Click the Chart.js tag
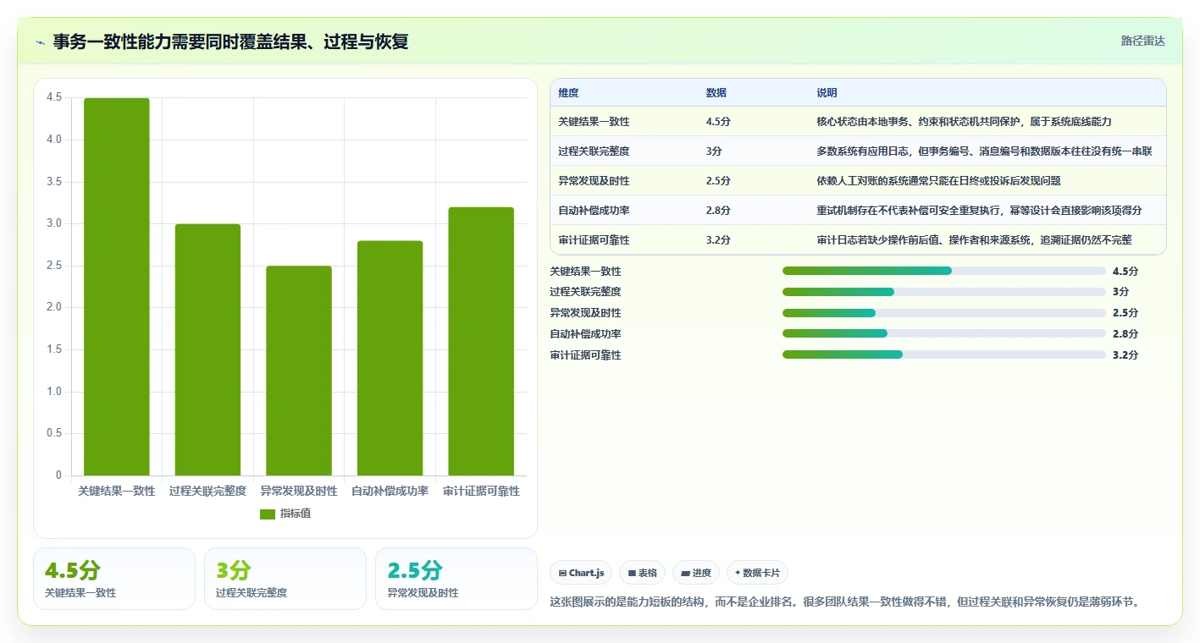 (581, 573)
